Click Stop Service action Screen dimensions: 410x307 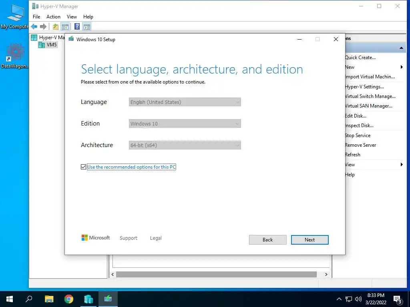(358, 135)
